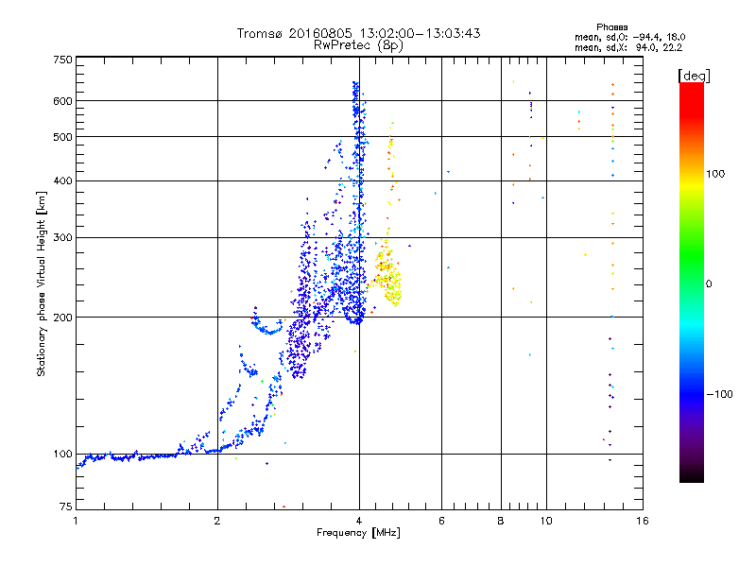Click the 'mean, sd,O: -94.4, 18.0' line
The image size is (756, 567).
(x=629, y=37)
